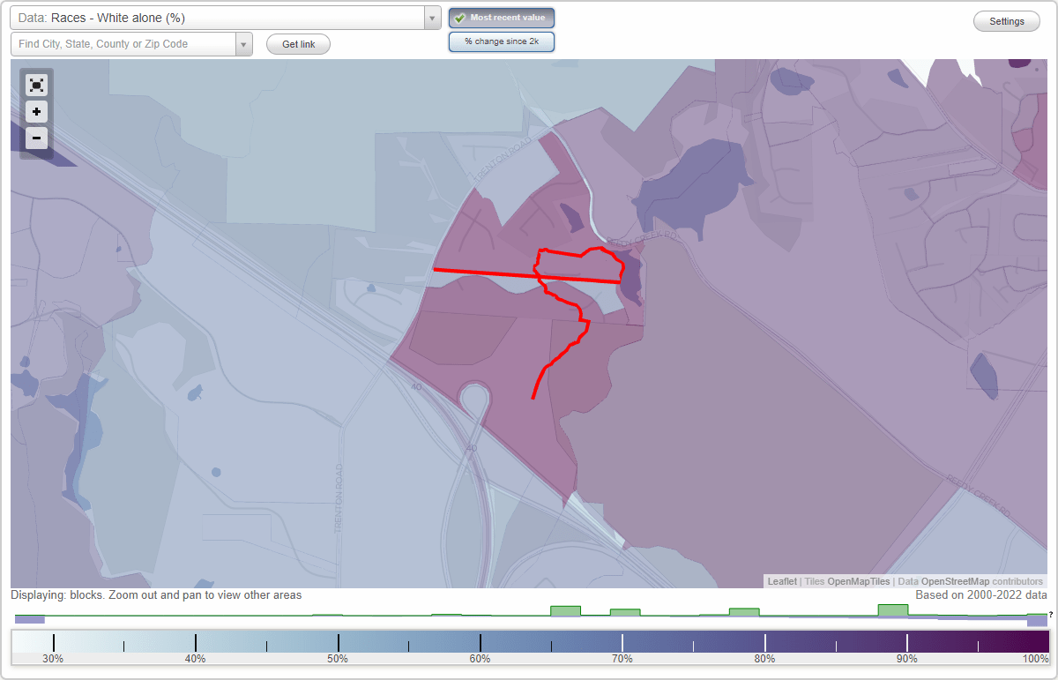Click the 100% mark on the color legend
The image size is (1058, 680).
pos(1035,659)
